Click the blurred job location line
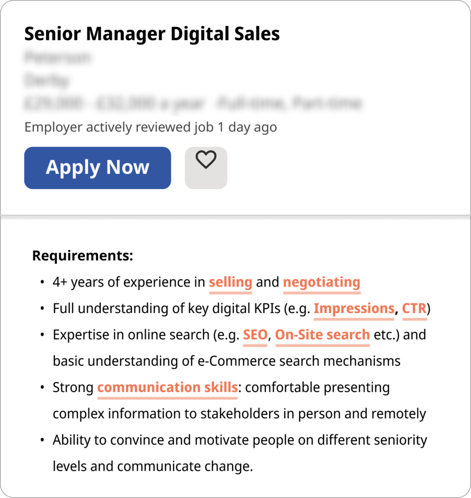Screen dimensions: 471x498 tap(47, 80)
